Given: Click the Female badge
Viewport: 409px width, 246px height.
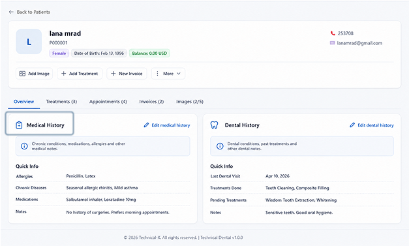Looking at the screenshot, I should pyautogui.click(x=59, y=54).
